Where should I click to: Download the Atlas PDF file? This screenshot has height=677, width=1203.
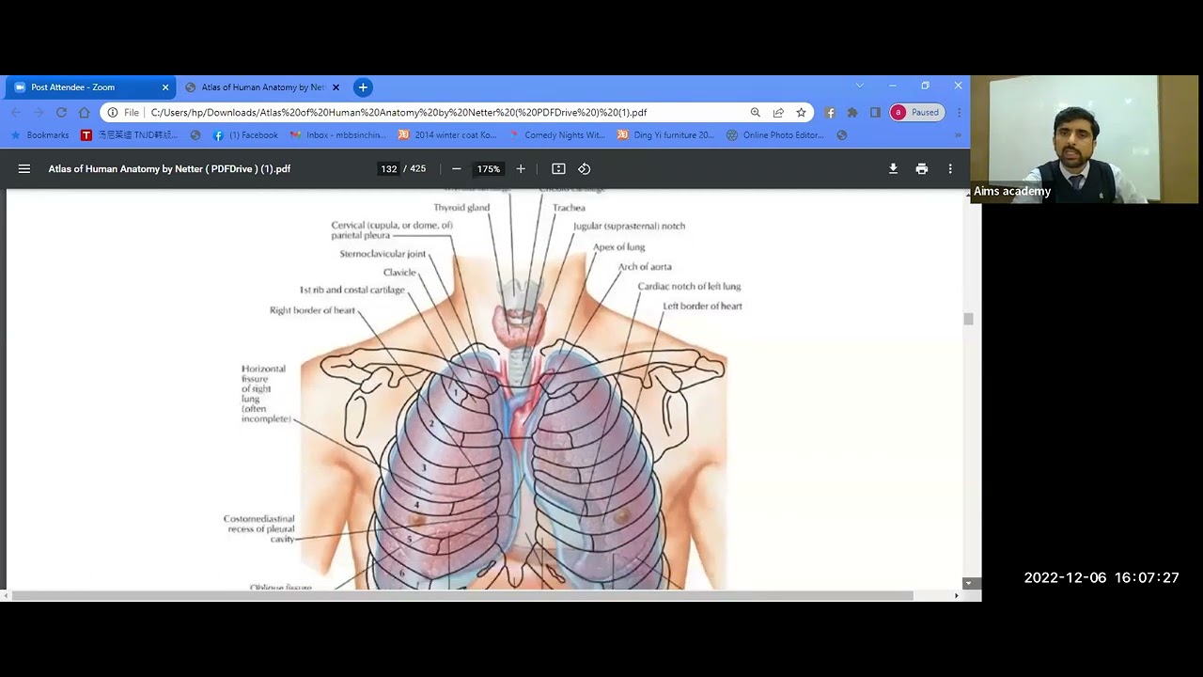(x=893, y=169)
